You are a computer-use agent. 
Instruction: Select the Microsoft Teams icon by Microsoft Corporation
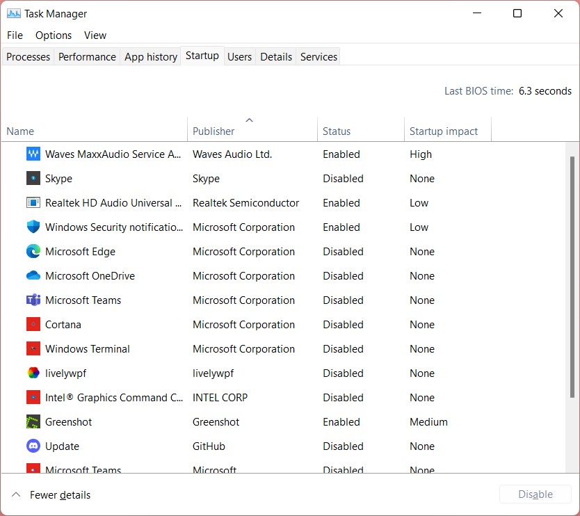(x=33, y=300)
